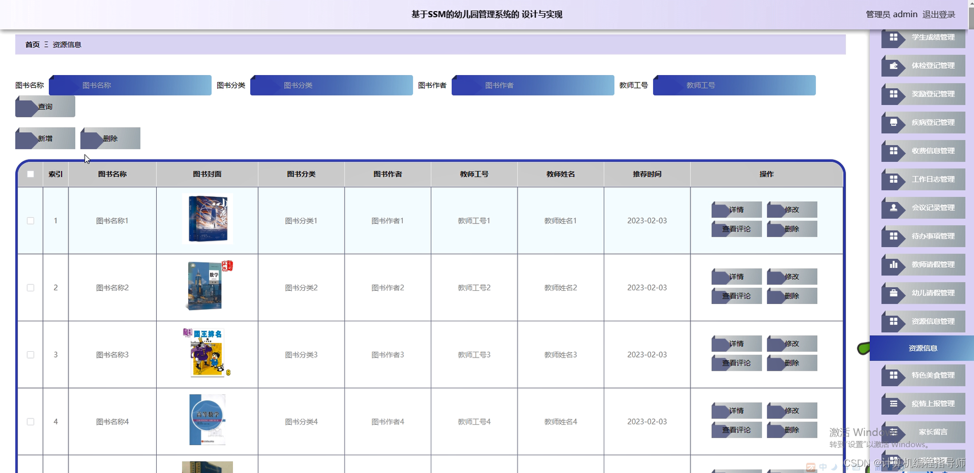
Task: Click the 查询 search button
Action: [x=45, y=107]
